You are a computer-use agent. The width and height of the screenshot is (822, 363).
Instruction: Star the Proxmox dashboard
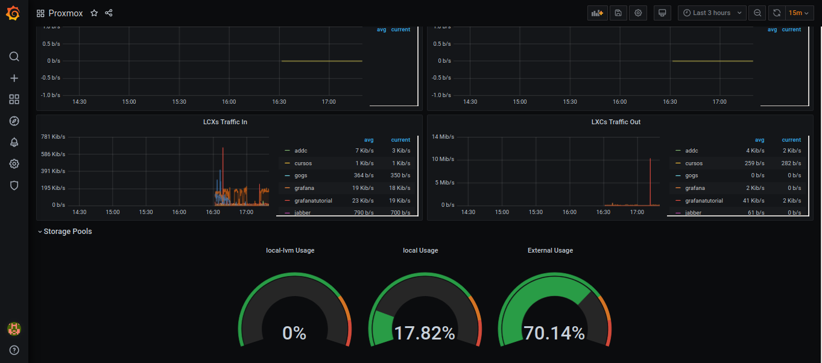[x=94, y=13]
